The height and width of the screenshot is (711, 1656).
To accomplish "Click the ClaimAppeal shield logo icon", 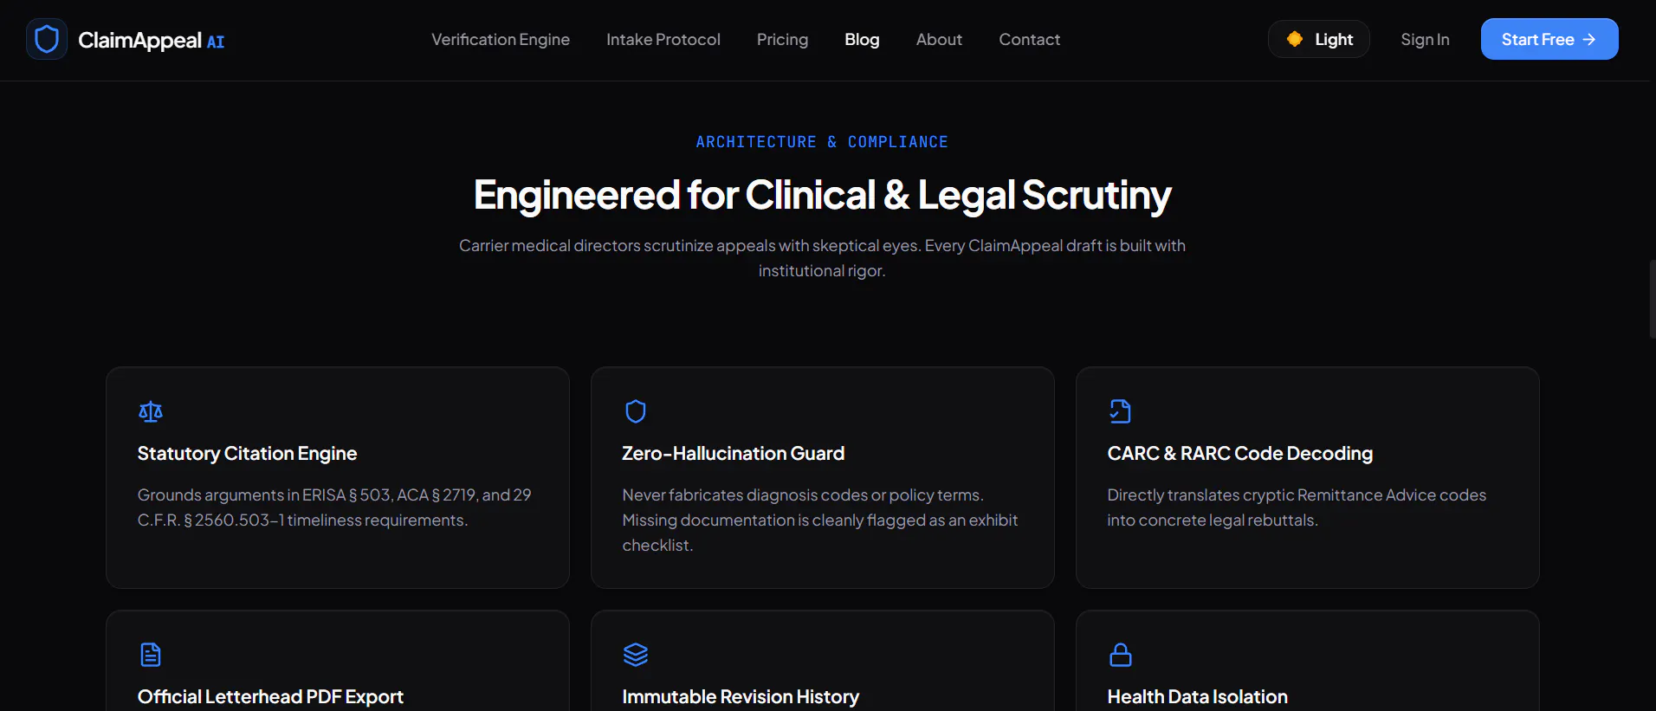I will click(x=47, y=39).
